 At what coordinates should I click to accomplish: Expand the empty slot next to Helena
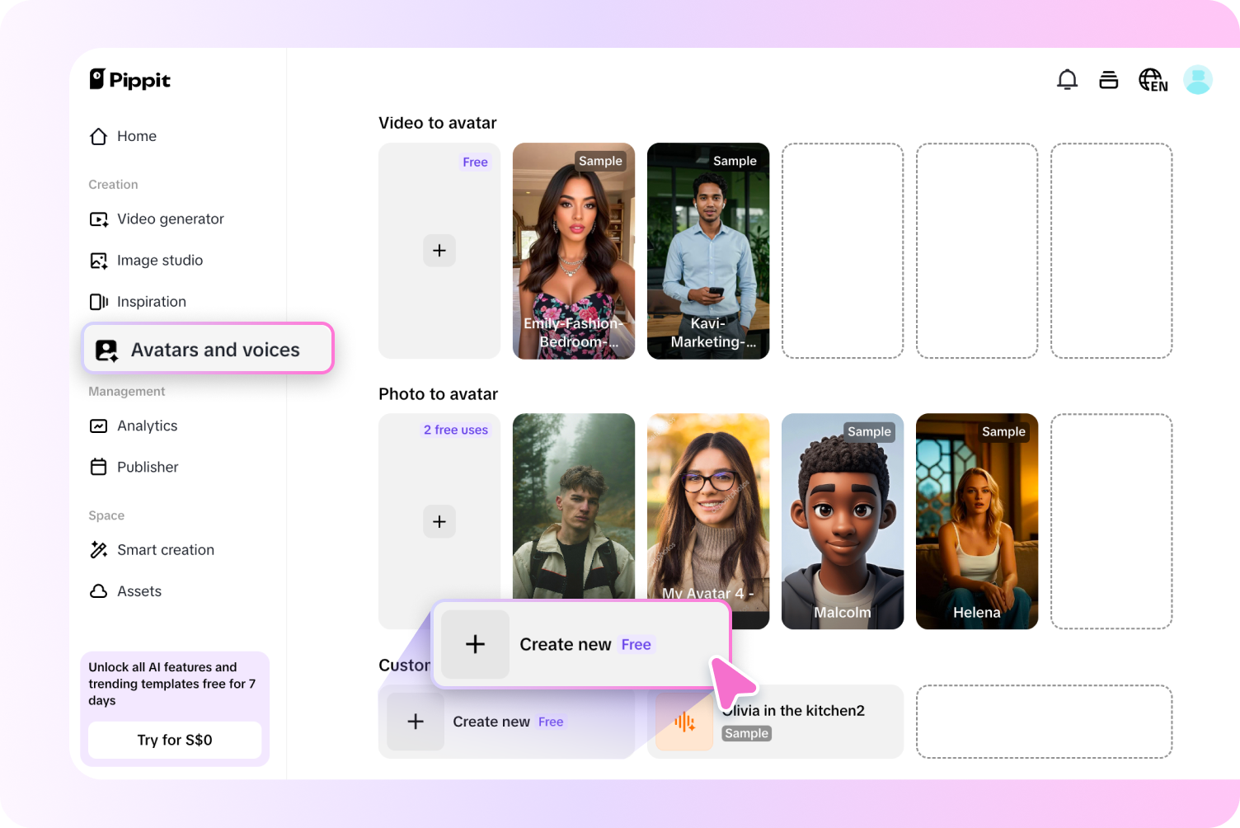[x=1111, y=520]
